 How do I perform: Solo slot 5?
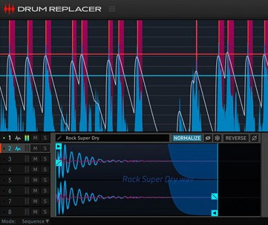pos(45,180)
